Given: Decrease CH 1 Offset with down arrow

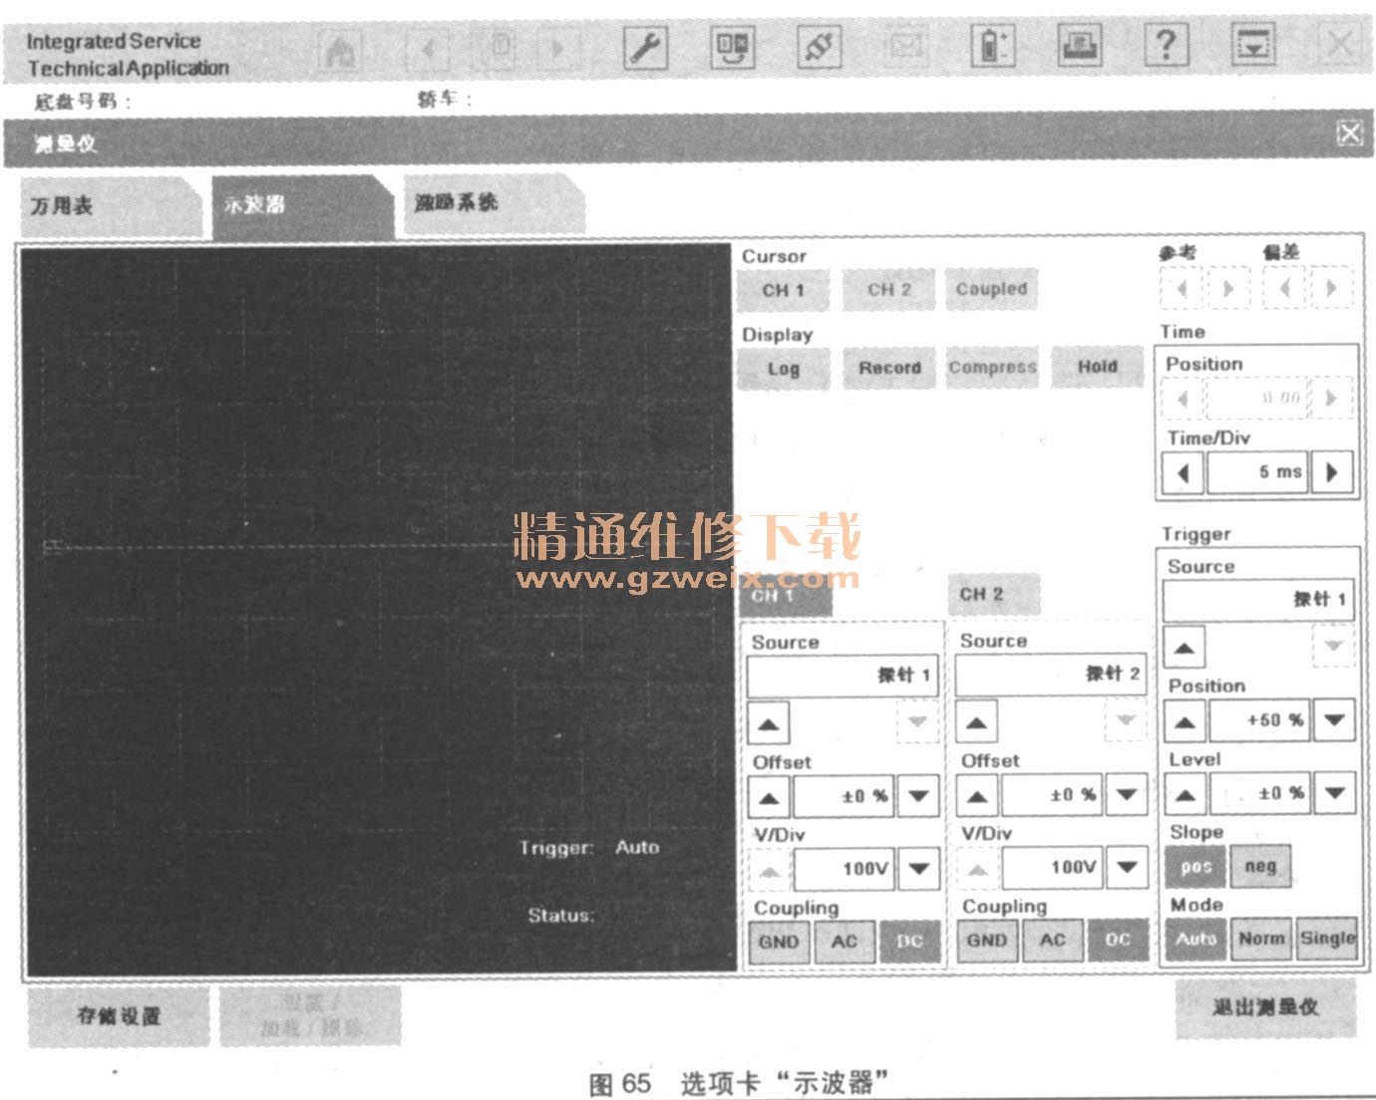Looking at the screenshot, I should point(918,796).
